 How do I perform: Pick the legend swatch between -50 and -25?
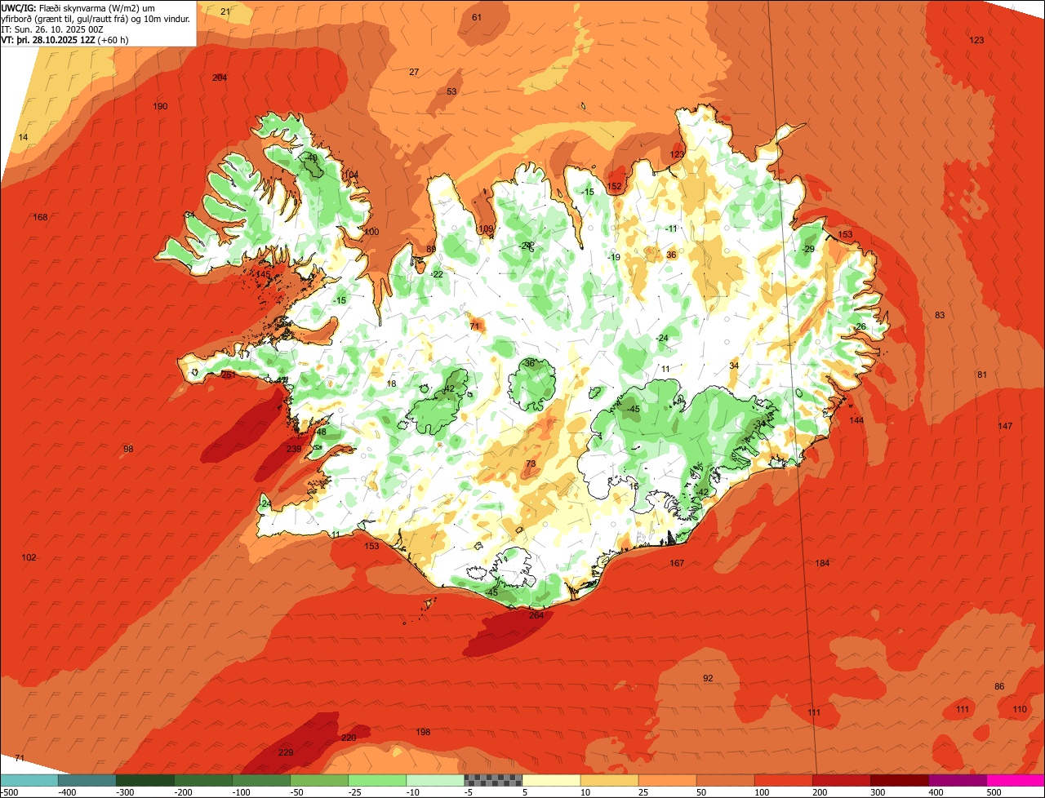319,781
